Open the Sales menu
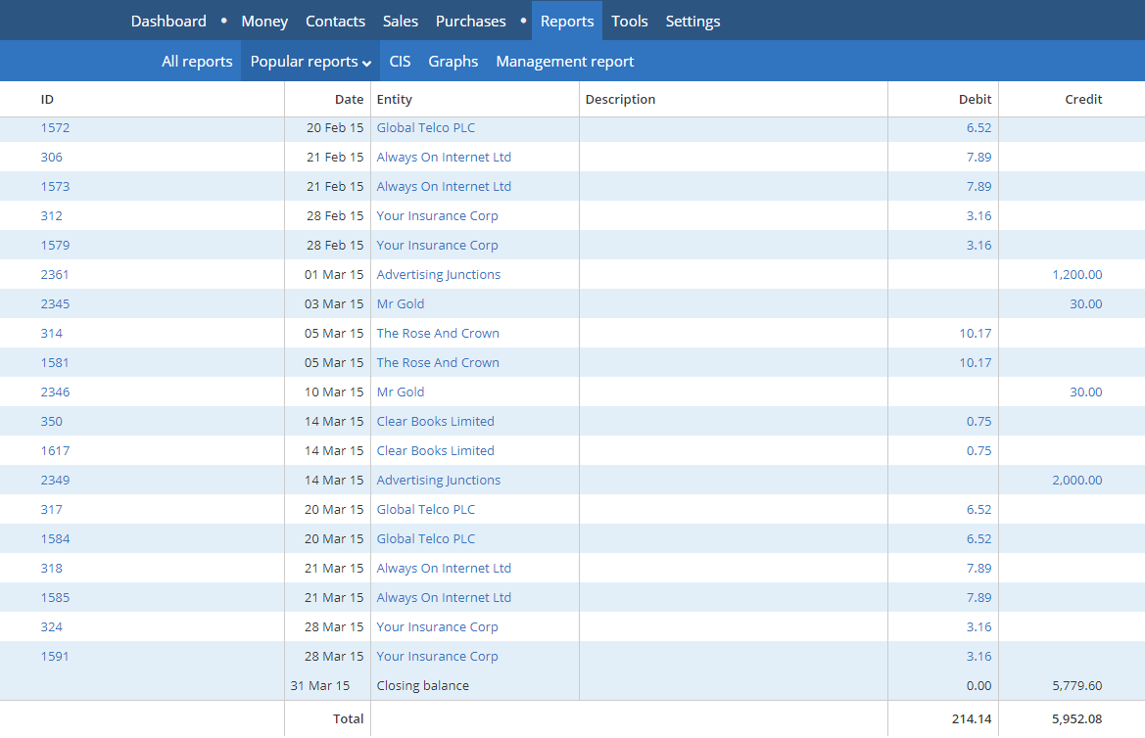 pos(401,22)
